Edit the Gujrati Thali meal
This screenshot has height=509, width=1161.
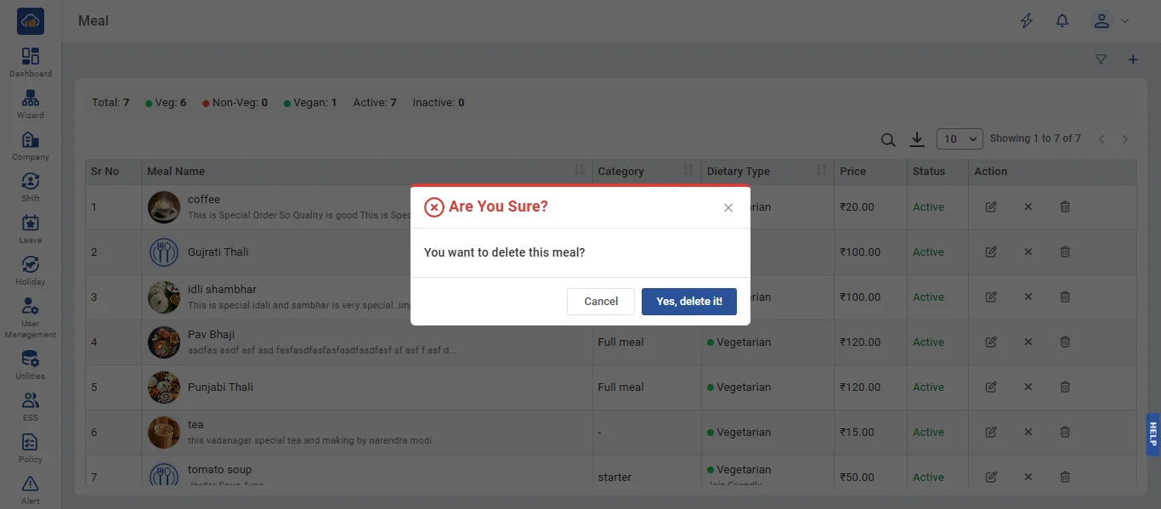[x=991, y=252]
